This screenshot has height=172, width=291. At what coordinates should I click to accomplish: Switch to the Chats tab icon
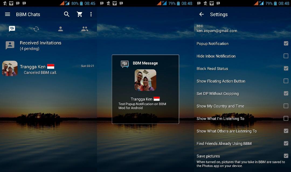pyautogui.click(x=12, y=29)
